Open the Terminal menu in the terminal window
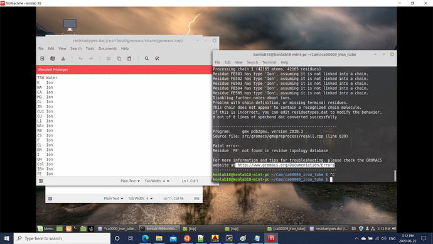This screenshot has height=244, width=433. click(x=269, y=62)
